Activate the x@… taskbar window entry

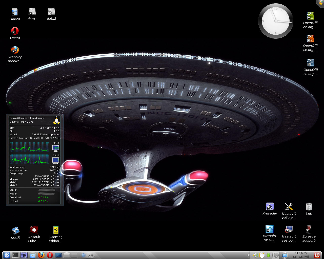(x=88, y=255)
